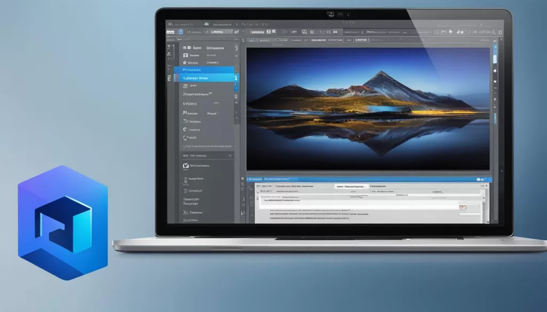
Task: Click the small red thumbnail icon in bottom panel
Action: (x=463, y=207)
